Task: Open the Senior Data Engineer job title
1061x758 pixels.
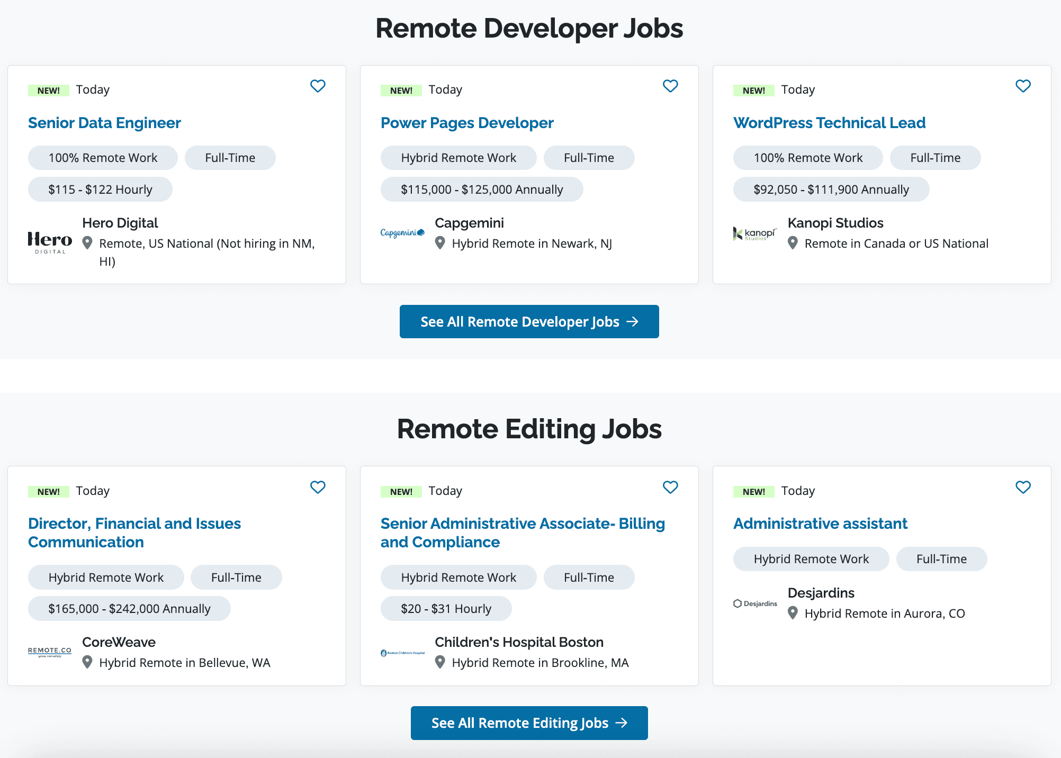Action: point(104,123)
